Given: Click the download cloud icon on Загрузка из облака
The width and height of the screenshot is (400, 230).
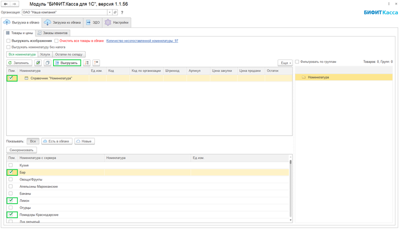Looking at the screenshot, I should click(47, 22).
